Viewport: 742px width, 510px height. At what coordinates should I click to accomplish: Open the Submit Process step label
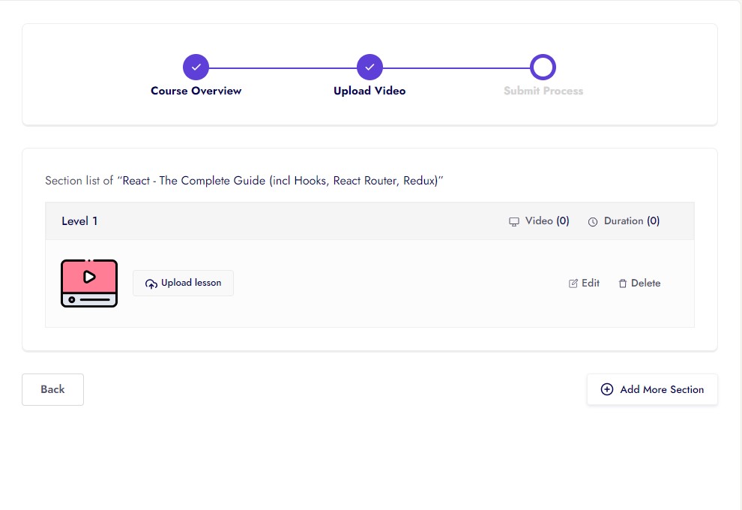pyautogui.click(x=543, y=91)
